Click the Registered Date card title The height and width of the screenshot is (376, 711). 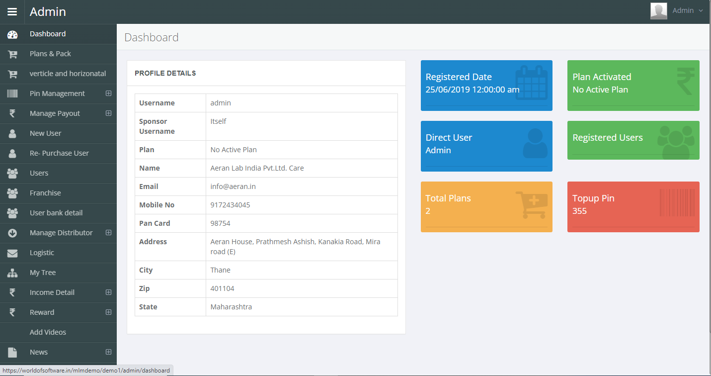tap(459, 77)
